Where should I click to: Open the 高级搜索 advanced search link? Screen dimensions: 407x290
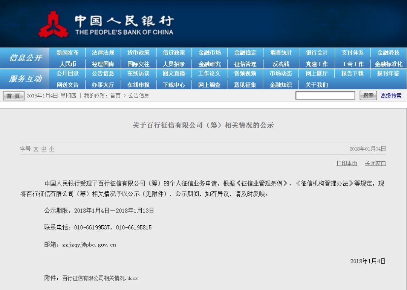coord(391,96)
